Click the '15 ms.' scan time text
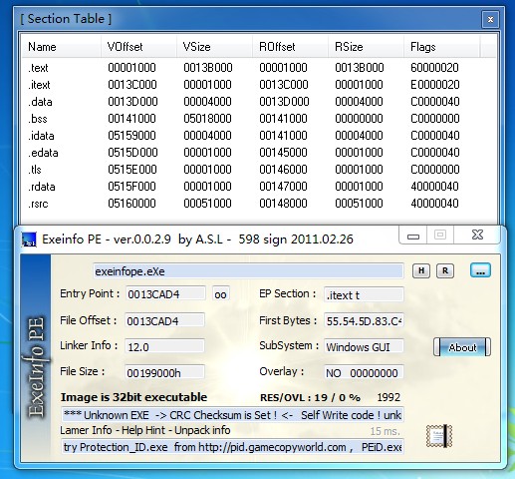The image size is (515, 479). [x=386, y=431]
